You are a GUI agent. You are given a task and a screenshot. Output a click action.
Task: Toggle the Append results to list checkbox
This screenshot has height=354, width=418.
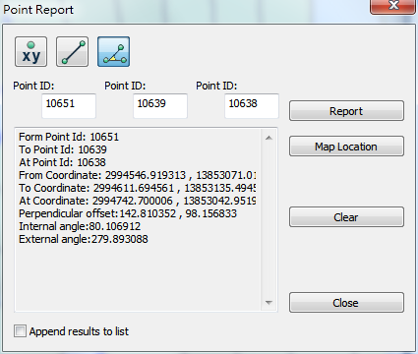coord(20,330)
